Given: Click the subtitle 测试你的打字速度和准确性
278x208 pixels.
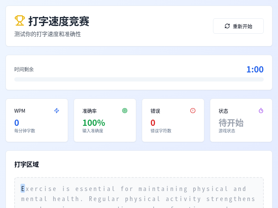Looking at the screenshot, I should coord(48,34).
